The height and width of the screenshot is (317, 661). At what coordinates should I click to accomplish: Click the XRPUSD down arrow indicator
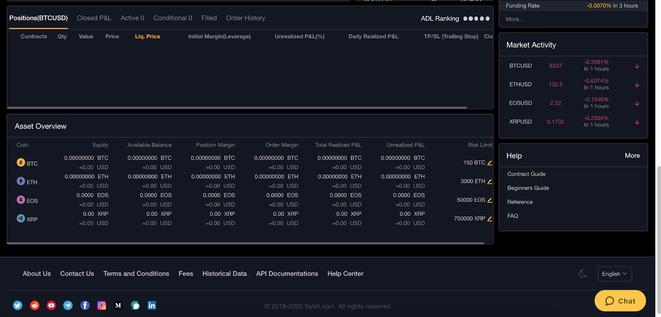pyautogui.click(x=637, y=122)
